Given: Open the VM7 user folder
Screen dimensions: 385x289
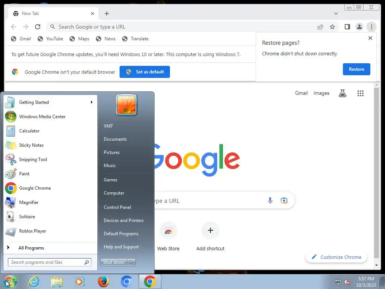Looking at the screenshot, I should pyautogui.click(x=108, y=126).
